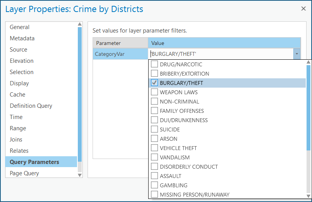312x202 pixels.
Task: Open the Range tab
Action: [41, 128]
